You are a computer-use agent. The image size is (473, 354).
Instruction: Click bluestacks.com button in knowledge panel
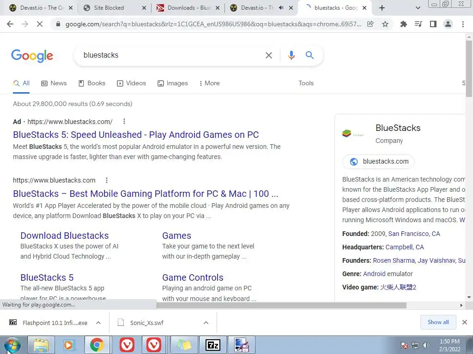(x=379, y=161)
